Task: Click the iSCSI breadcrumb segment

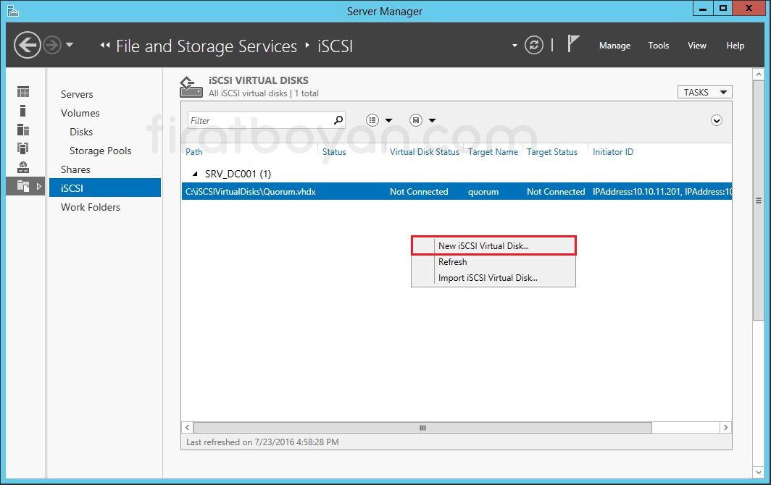Action: tap(335, 46)
